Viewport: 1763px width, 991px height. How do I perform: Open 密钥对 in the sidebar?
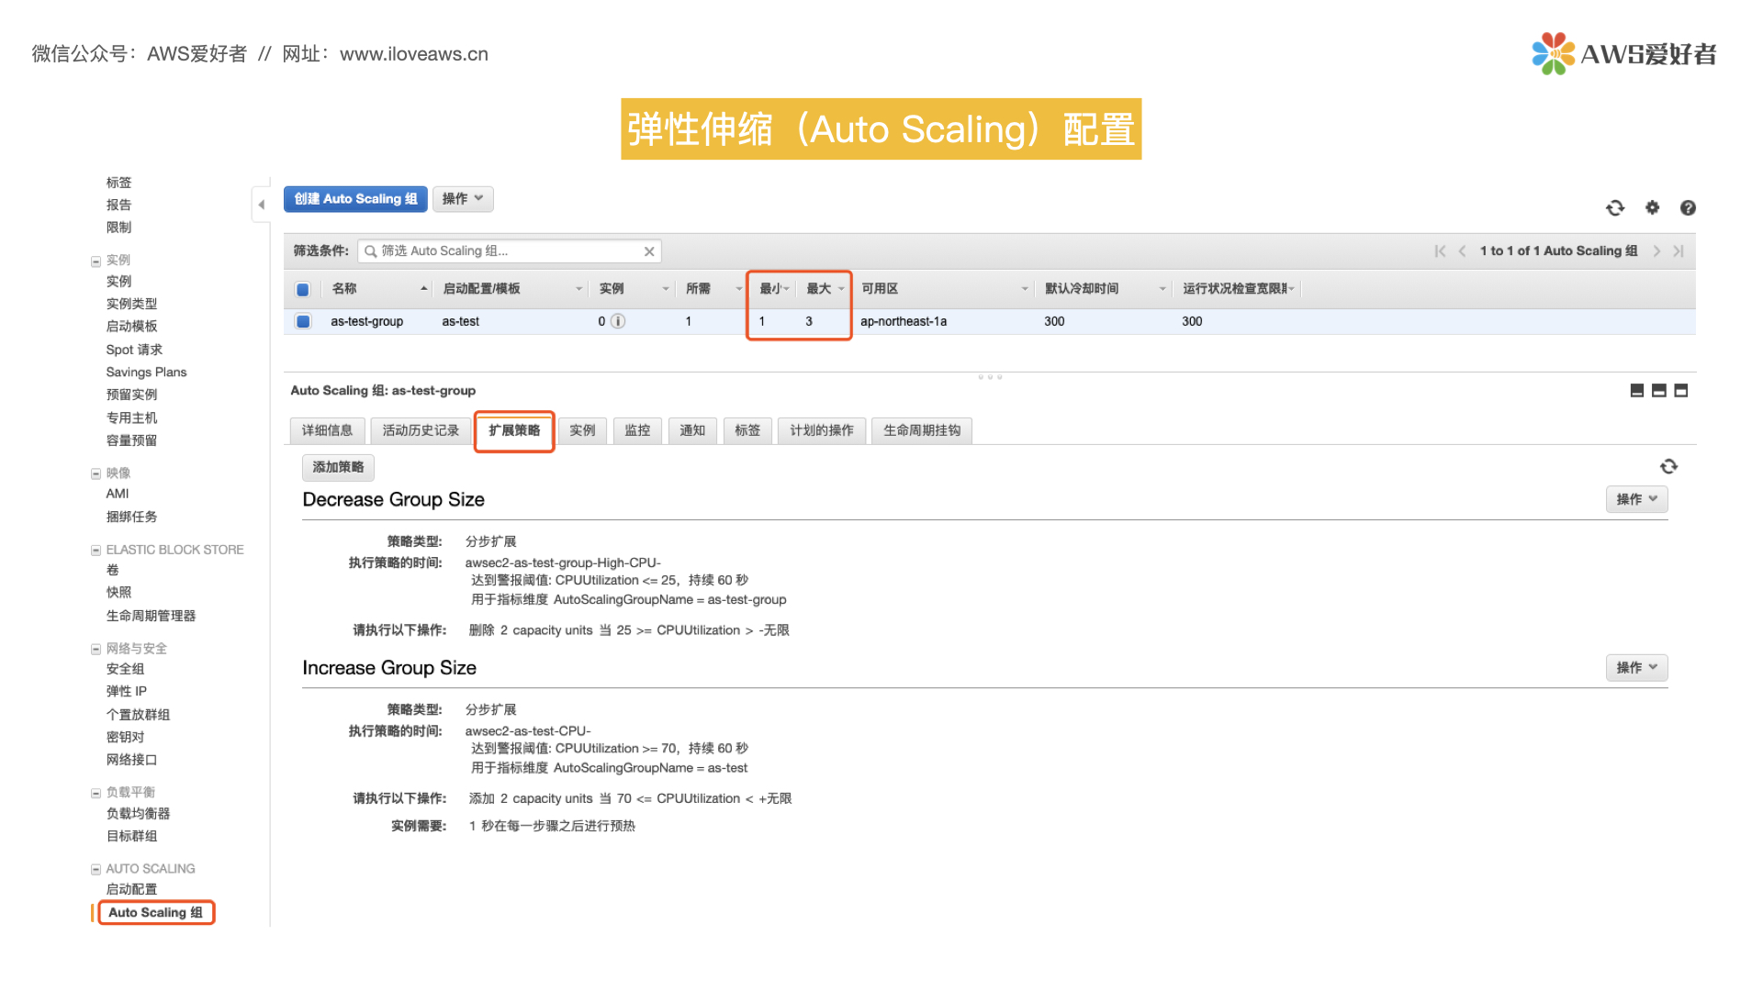click(125, 737)
